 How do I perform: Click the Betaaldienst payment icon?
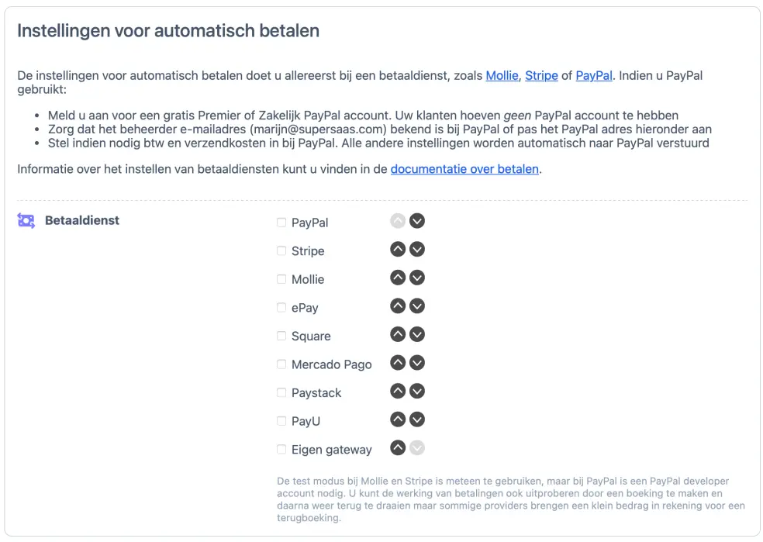tap(26, 220)
